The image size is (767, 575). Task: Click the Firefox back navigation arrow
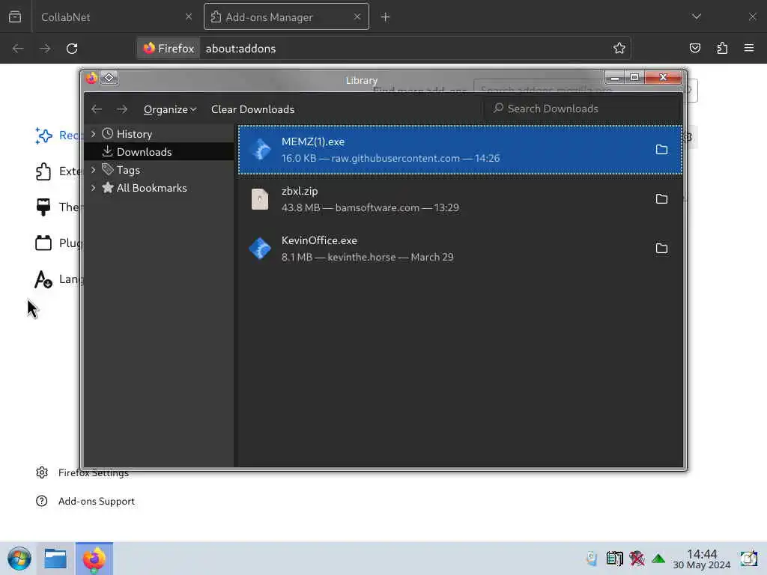click(18, 49)
